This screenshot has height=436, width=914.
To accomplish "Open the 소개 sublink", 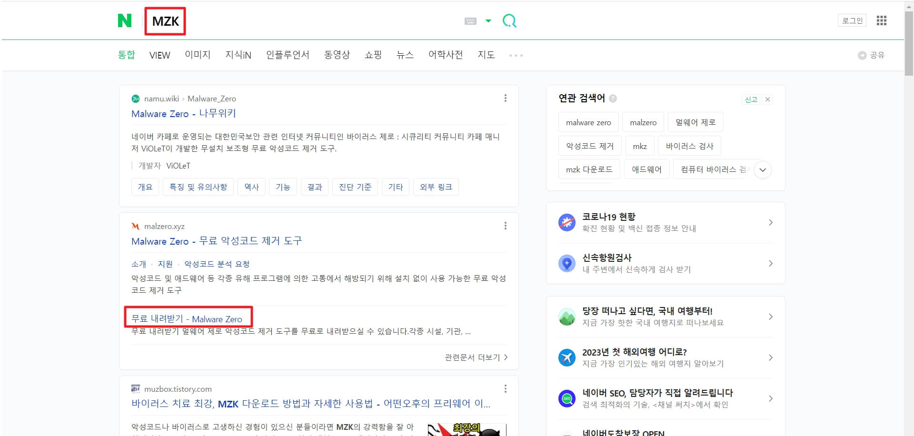I will (x=139, y=264).
